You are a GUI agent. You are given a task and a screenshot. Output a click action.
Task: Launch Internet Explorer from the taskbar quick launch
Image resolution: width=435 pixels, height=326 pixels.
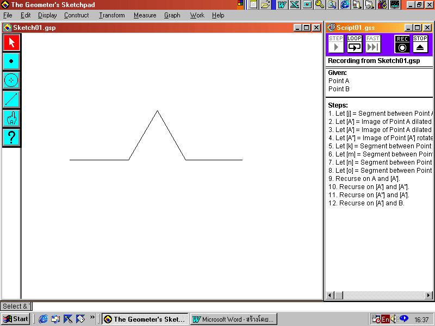(43, 319)
